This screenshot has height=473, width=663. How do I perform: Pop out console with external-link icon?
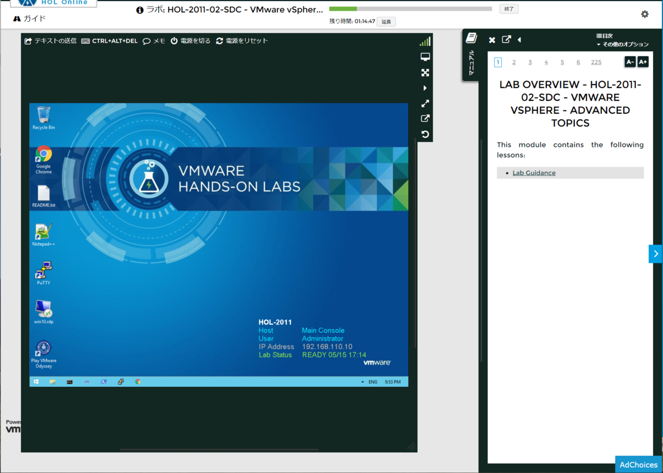(x=425, y=118)
